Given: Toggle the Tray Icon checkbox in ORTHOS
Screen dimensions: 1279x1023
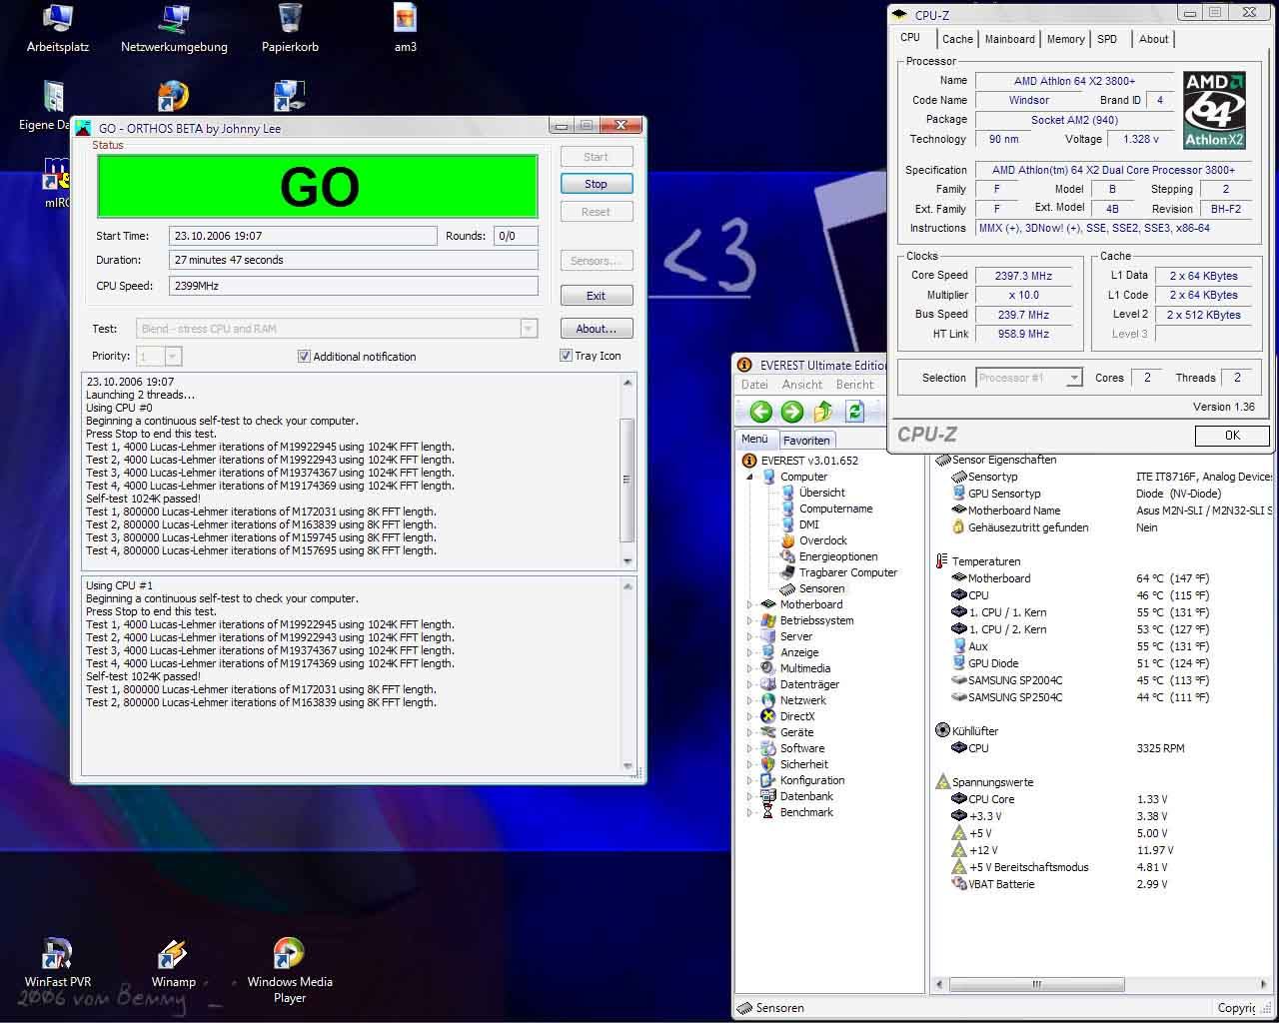Looking at the screenshot, I should tap(566, 355).
